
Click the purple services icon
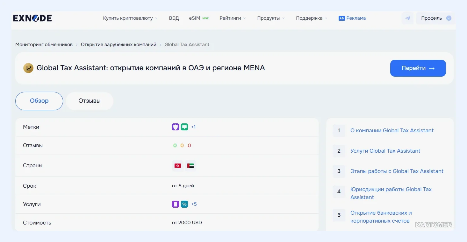176,204
